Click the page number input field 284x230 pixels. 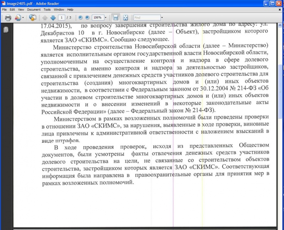(x=62, y=17)
